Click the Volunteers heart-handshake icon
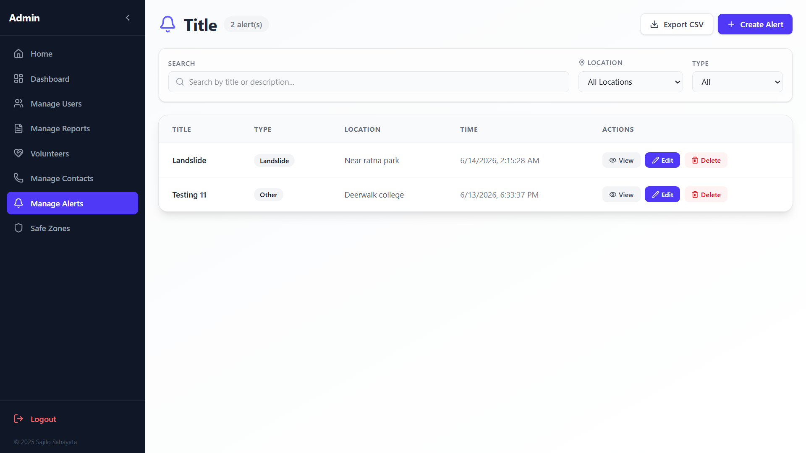The image size is (806, 453). (x=18, y=154)
